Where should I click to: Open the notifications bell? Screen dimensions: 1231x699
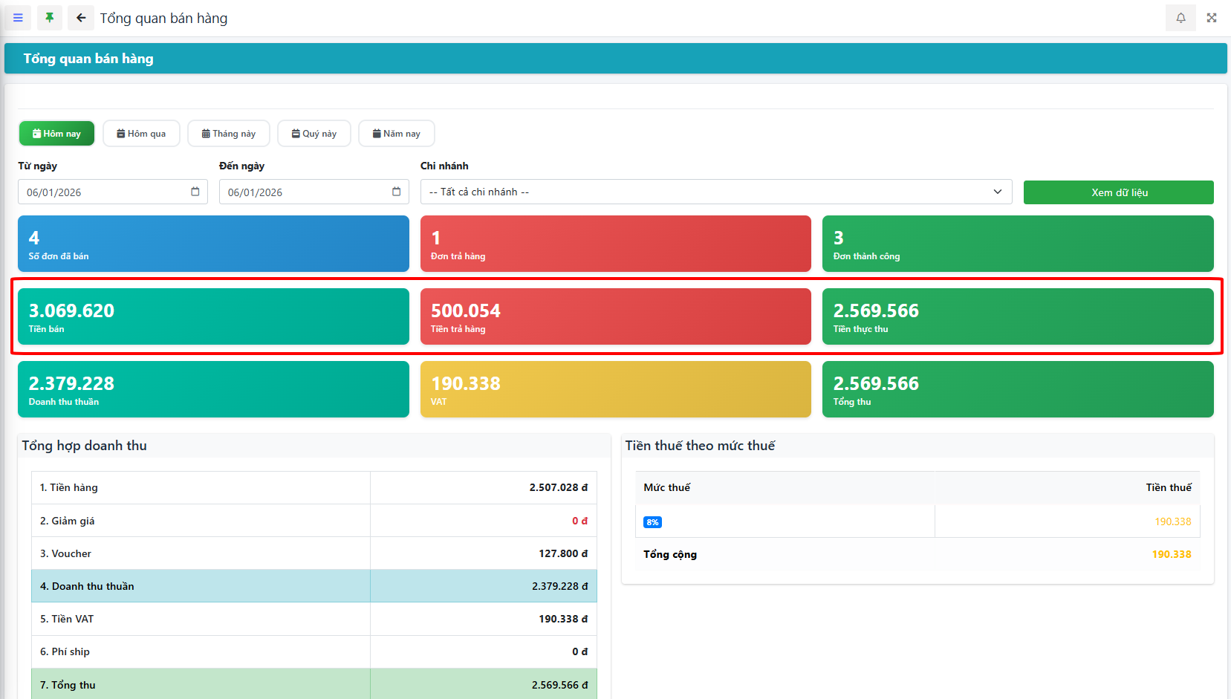click(x=1180, y=18)
